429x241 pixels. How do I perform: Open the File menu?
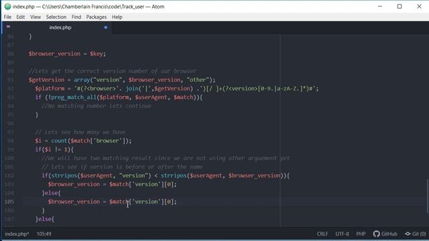(x=7, y=17)
